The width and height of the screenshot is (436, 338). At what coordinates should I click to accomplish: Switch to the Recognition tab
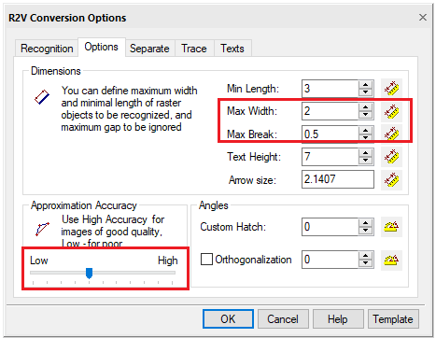coord(47,49)
